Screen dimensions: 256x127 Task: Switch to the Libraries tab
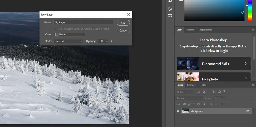pos(190,30)
